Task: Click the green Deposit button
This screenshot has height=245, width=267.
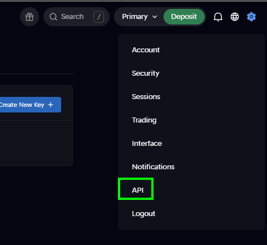Action: tap(184, 17)
